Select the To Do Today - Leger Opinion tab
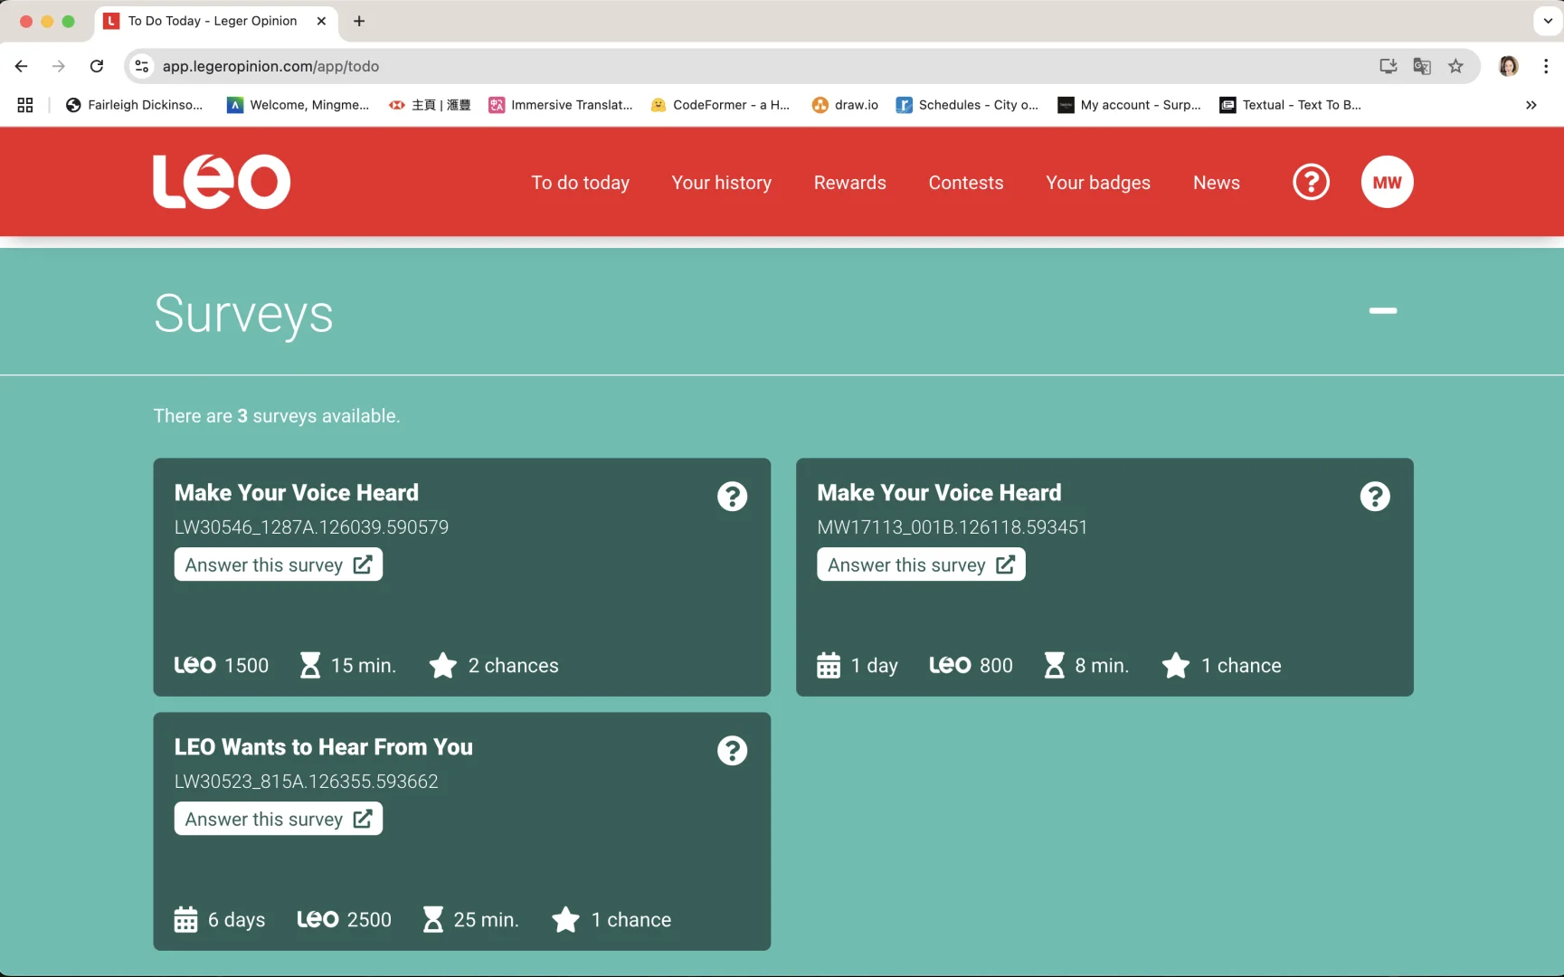1564x977 pixels. [x=215, y=21]
